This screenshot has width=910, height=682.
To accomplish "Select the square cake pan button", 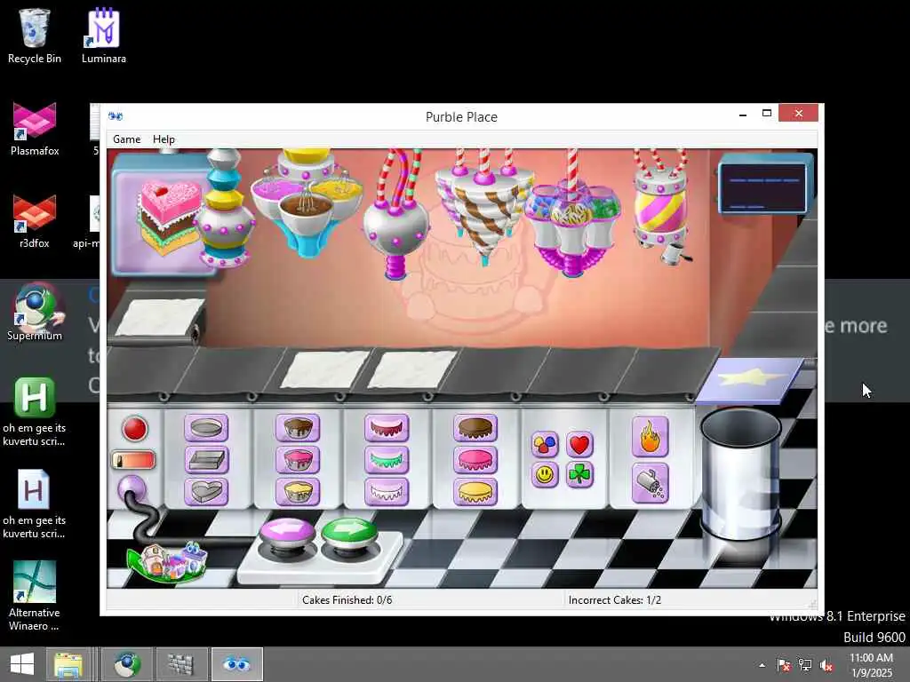I will pos(206,460).
